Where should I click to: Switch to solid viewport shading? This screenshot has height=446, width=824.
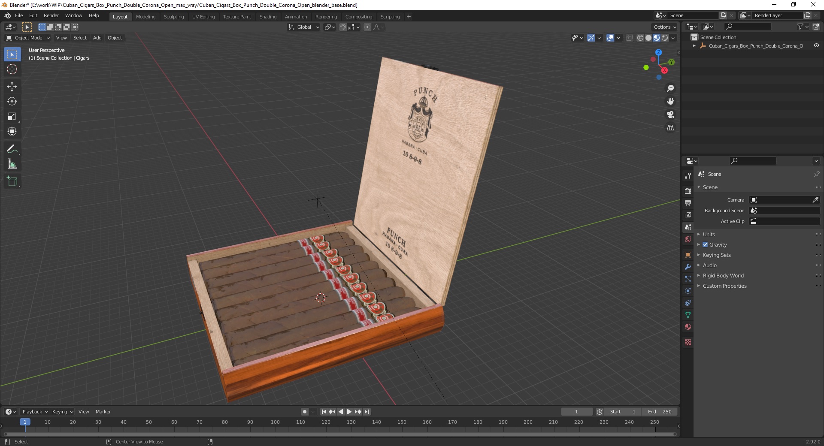point(648,38)
